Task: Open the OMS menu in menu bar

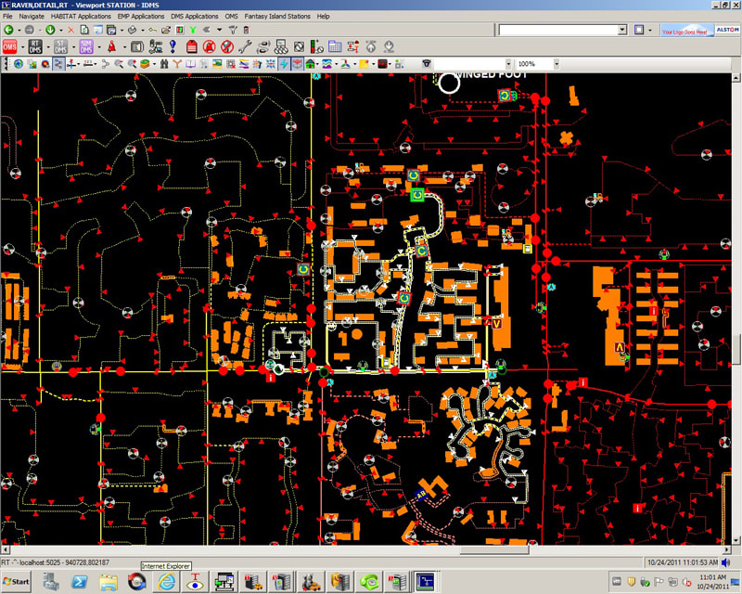Action: coord(231,16)
